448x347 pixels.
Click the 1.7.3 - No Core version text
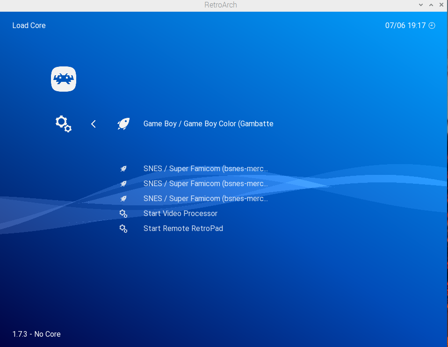[x=36, y=334]
